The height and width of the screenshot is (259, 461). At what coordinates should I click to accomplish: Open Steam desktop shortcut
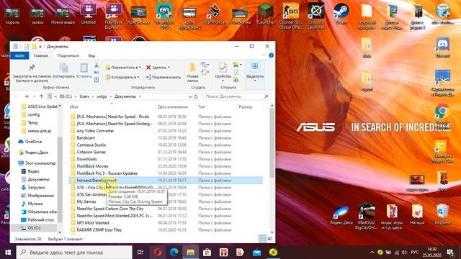341,14
